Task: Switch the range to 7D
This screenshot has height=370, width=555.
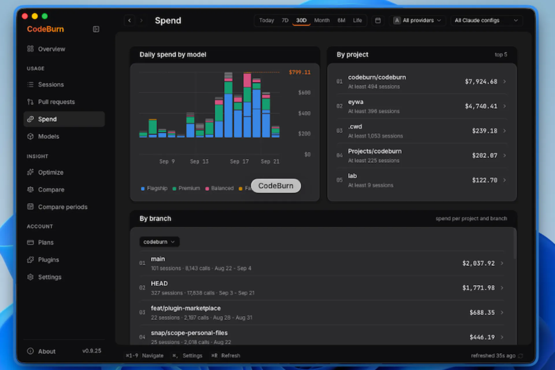Action: [x=285, y=21]
